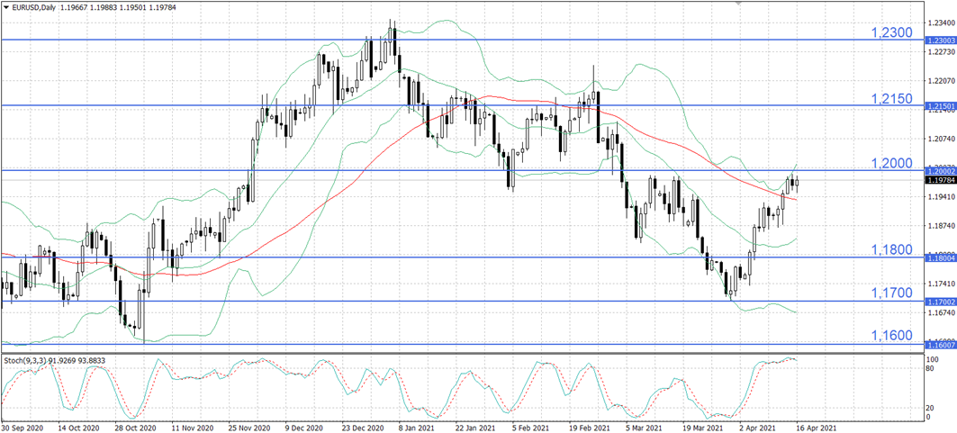The height and width of the screenshot is (433, 957).
Task: Click the 1.21501 price tag on the axis
Action: 941,106
